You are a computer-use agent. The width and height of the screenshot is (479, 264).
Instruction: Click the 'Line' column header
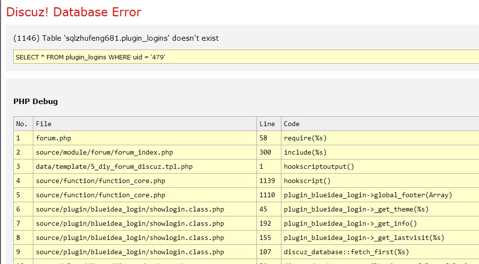[267, 124]
